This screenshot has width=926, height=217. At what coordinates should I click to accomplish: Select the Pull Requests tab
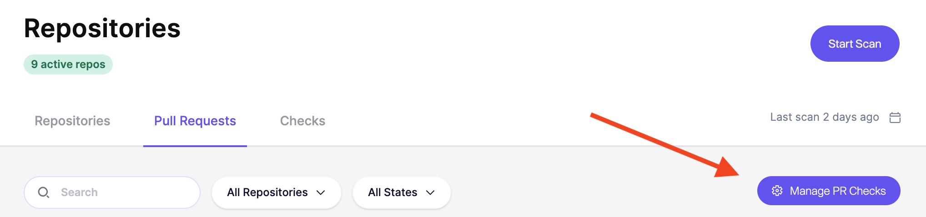point(195,121)
